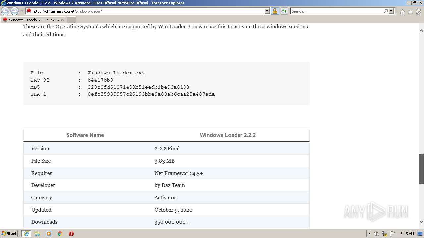Refresh the page with the green arrows

tap(284, 11)
